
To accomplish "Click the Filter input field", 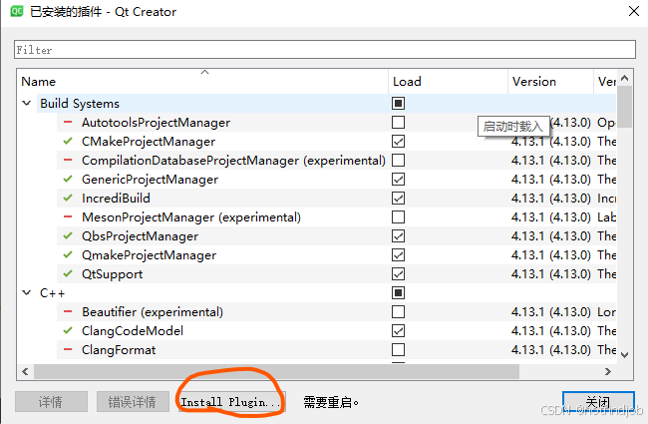I will coord(325,50).
